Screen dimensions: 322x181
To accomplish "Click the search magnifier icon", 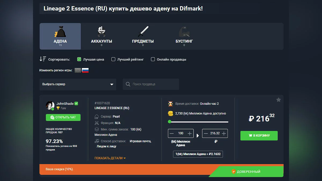I will pyautogui.click(x=128, y=84).
